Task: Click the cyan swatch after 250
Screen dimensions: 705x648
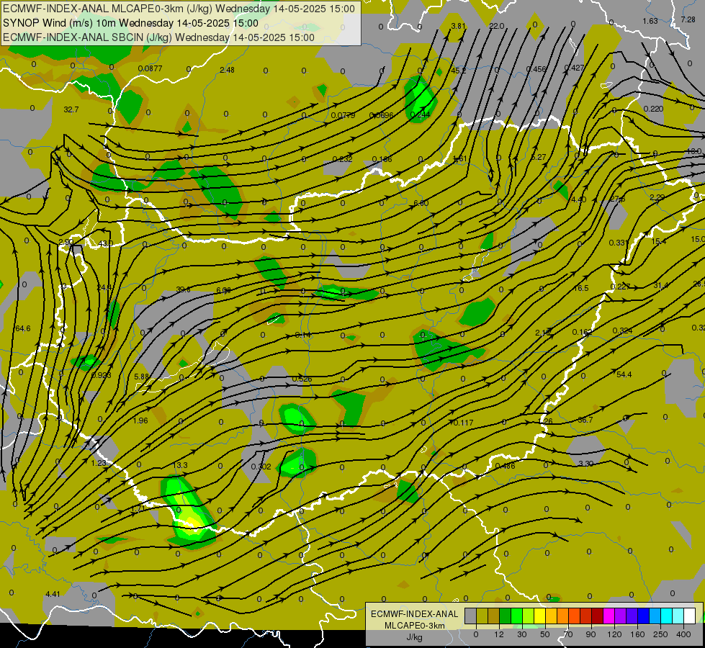Action: [666, 616]
